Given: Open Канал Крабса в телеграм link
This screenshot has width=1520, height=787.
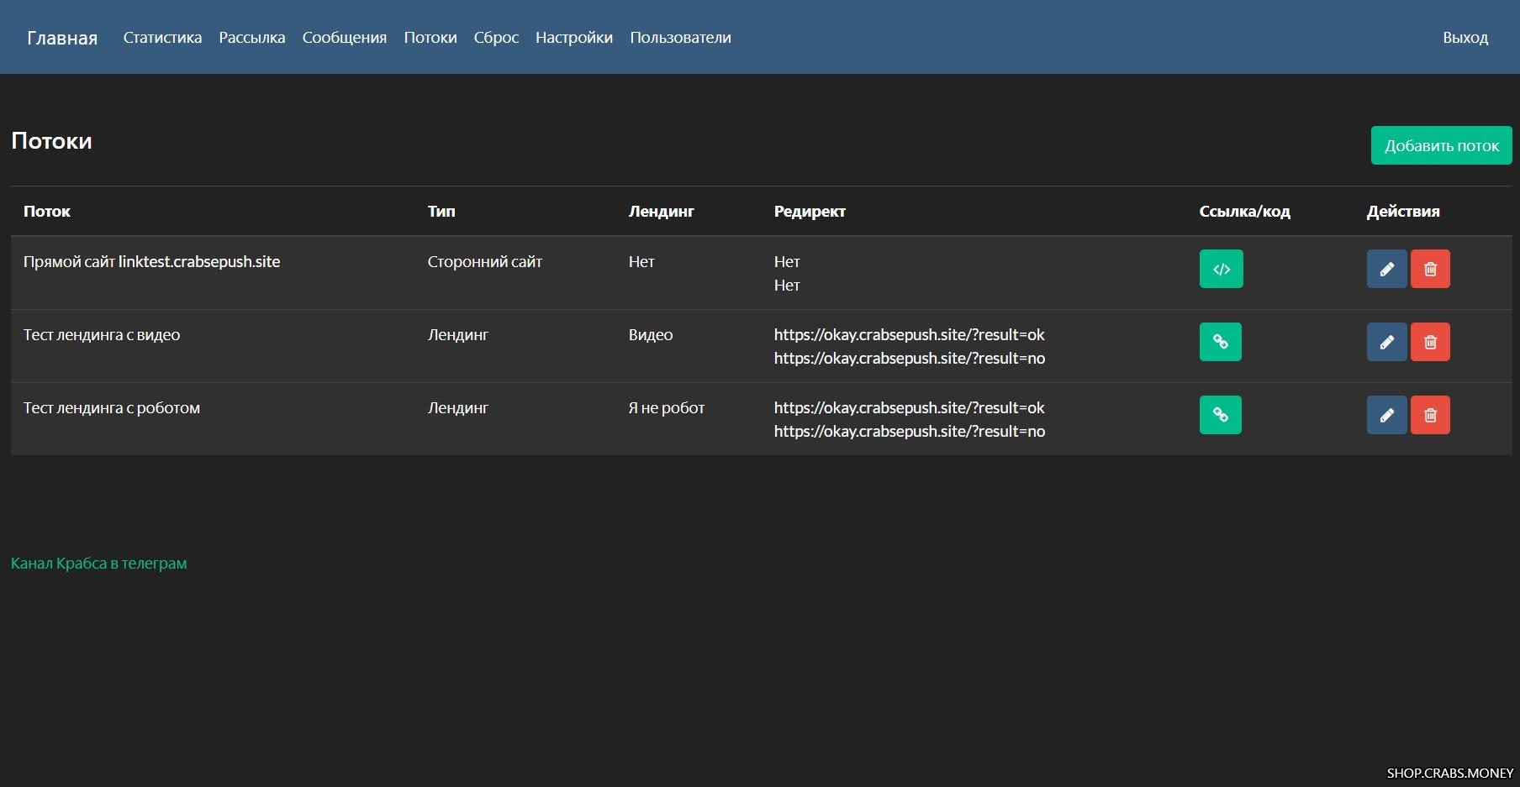Looking at the screenshot, I should click(x=99, y=564).
